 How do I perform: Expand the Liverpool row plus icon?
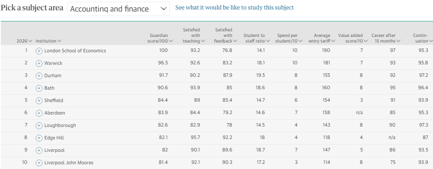coord(39,150)
